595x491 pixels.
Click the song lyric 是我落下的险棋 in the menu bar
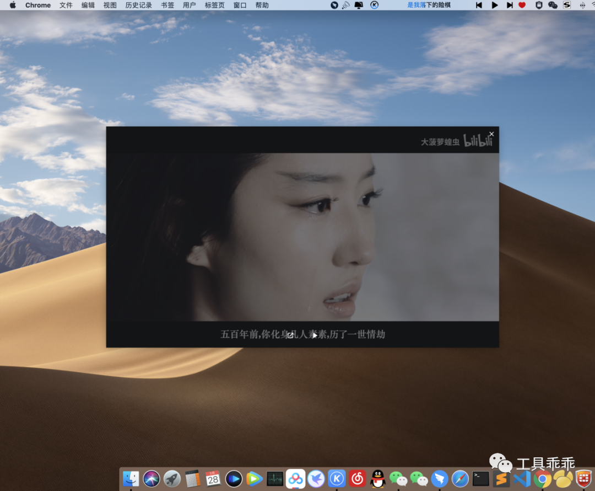(x=429, y=5)
